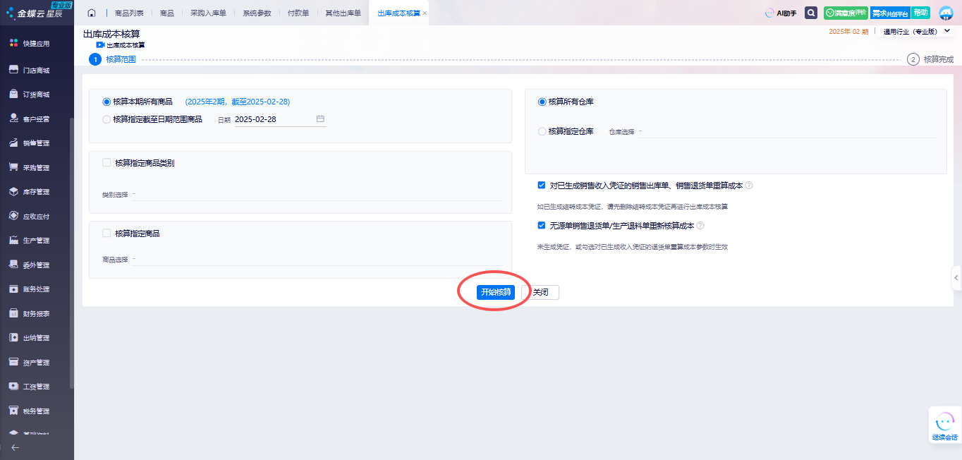The height and width of the screenshot is (460, 962).
Task: Uncheck 无源单销售退货单/生产退料单重新核算成本
Action: point(542,226)
